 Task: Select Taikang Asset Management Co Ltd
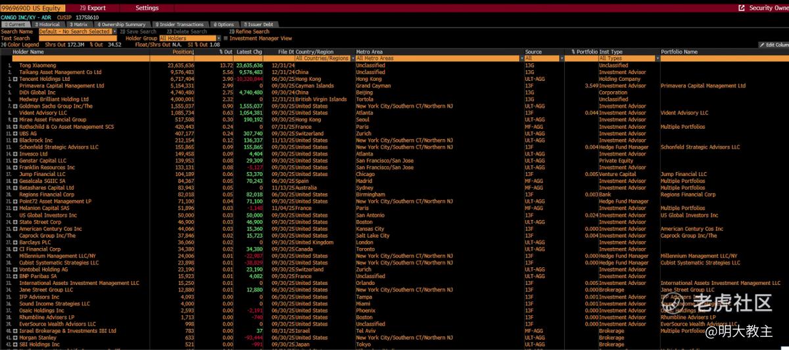point(60,72)
